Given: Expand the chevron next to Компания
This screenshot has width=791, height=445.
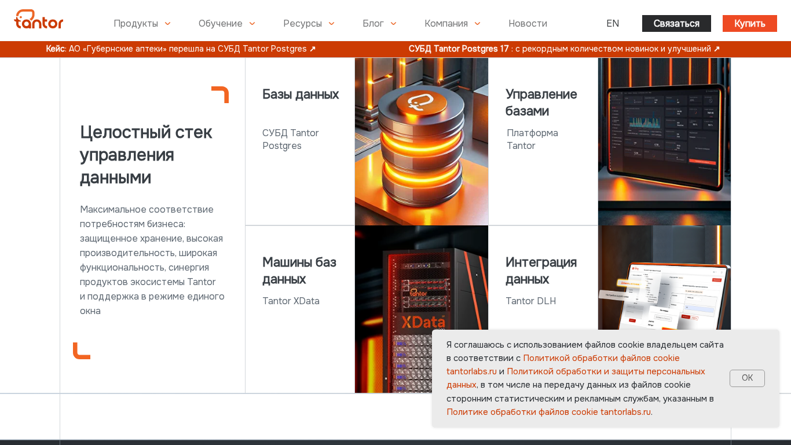Looking at the screenshot, I should 477,24.
